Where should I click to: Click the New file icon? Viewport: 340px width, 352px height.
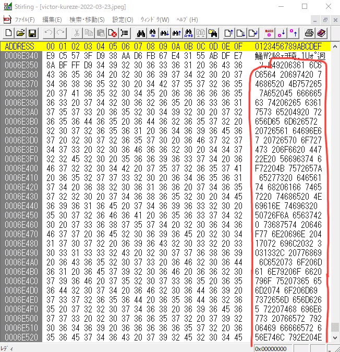click(x=8, y=33)
